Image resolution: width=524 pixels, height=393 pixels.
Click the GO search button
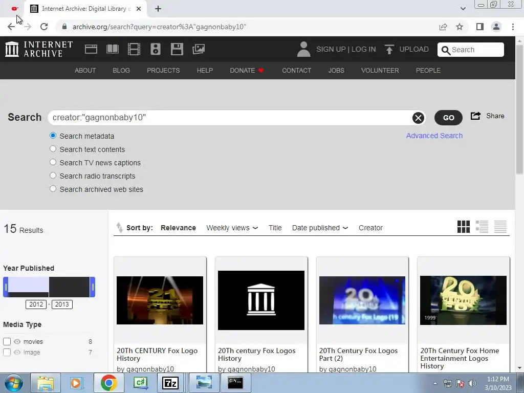pyautogui.click(x=448, y=118)
